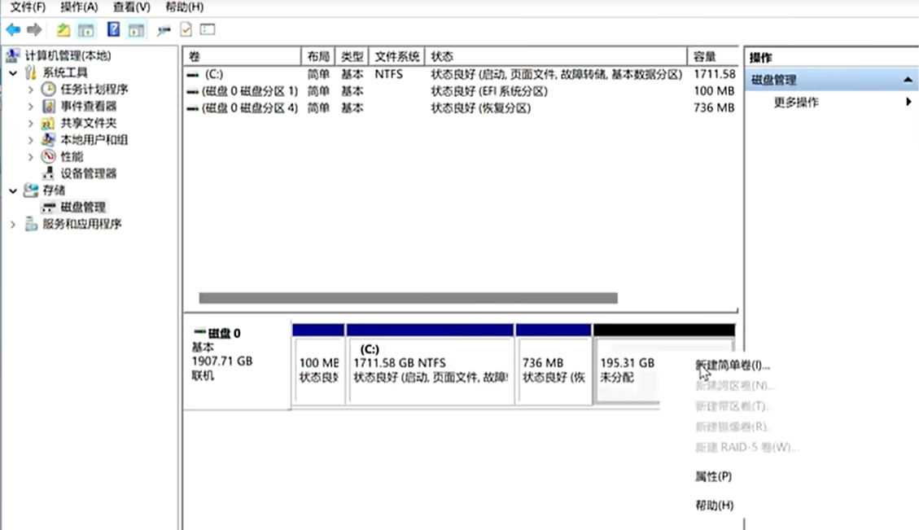The image size is (919, 530).
Task: Click the properties checkmark toolbar icon
Action: 185,29
